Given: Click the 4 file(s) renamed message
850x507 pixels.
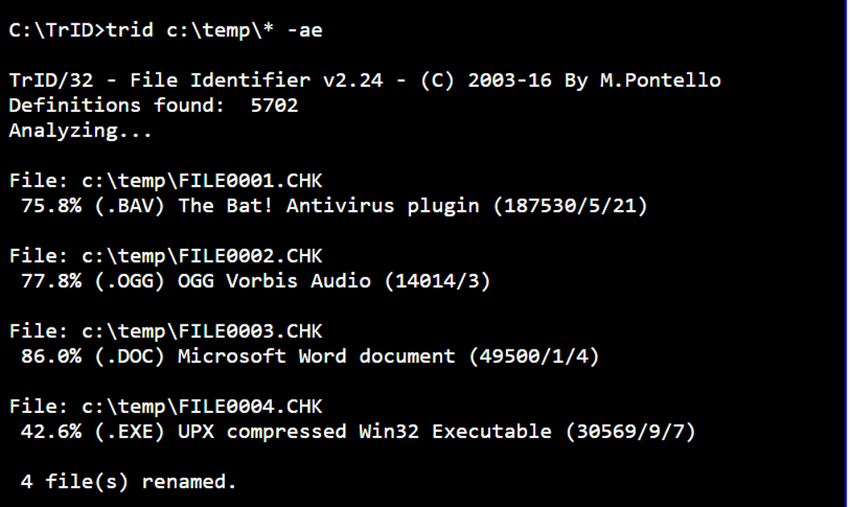Looking at the screenshot, I should (x=128, y=481).
